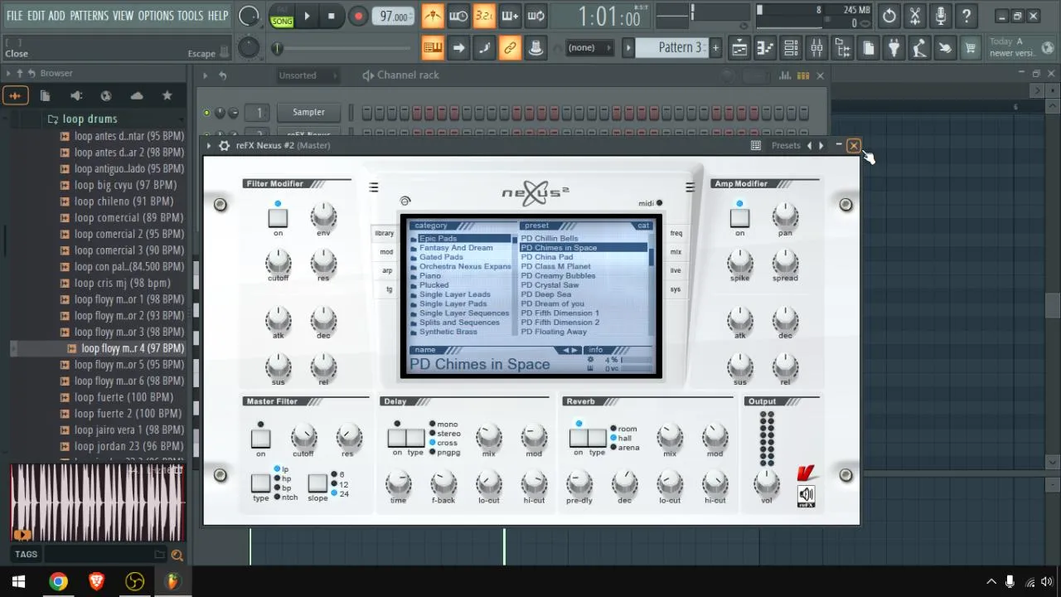Enable the overdub blend recording icon
1061x597 pixels.
(510, 16)
